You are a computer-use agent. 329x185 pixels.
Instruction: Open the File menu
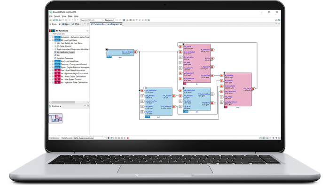pyautogui.click(x=51, y=16)
